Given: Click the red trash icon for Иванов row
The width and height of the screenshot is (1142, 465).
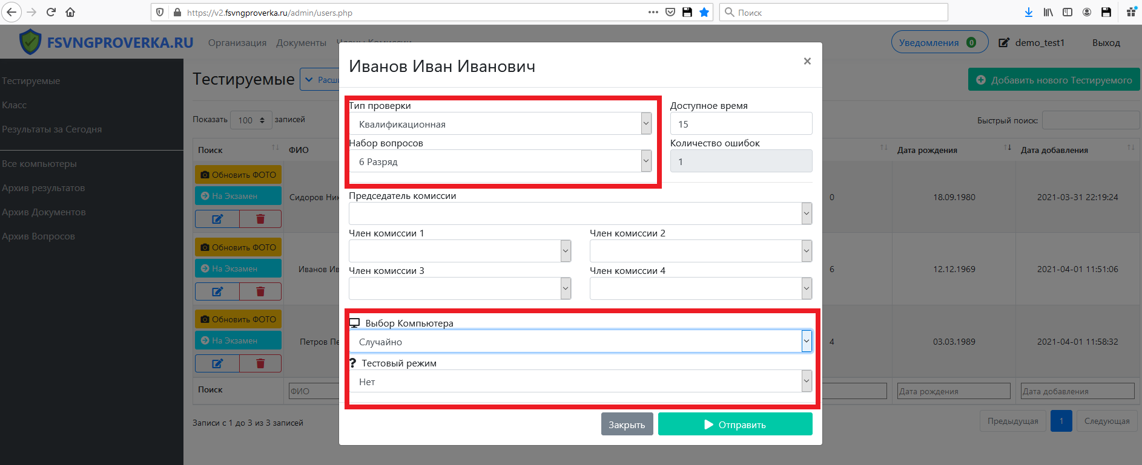Looking at the screenshot, I should pyautogui.click(x=260, y=291).
